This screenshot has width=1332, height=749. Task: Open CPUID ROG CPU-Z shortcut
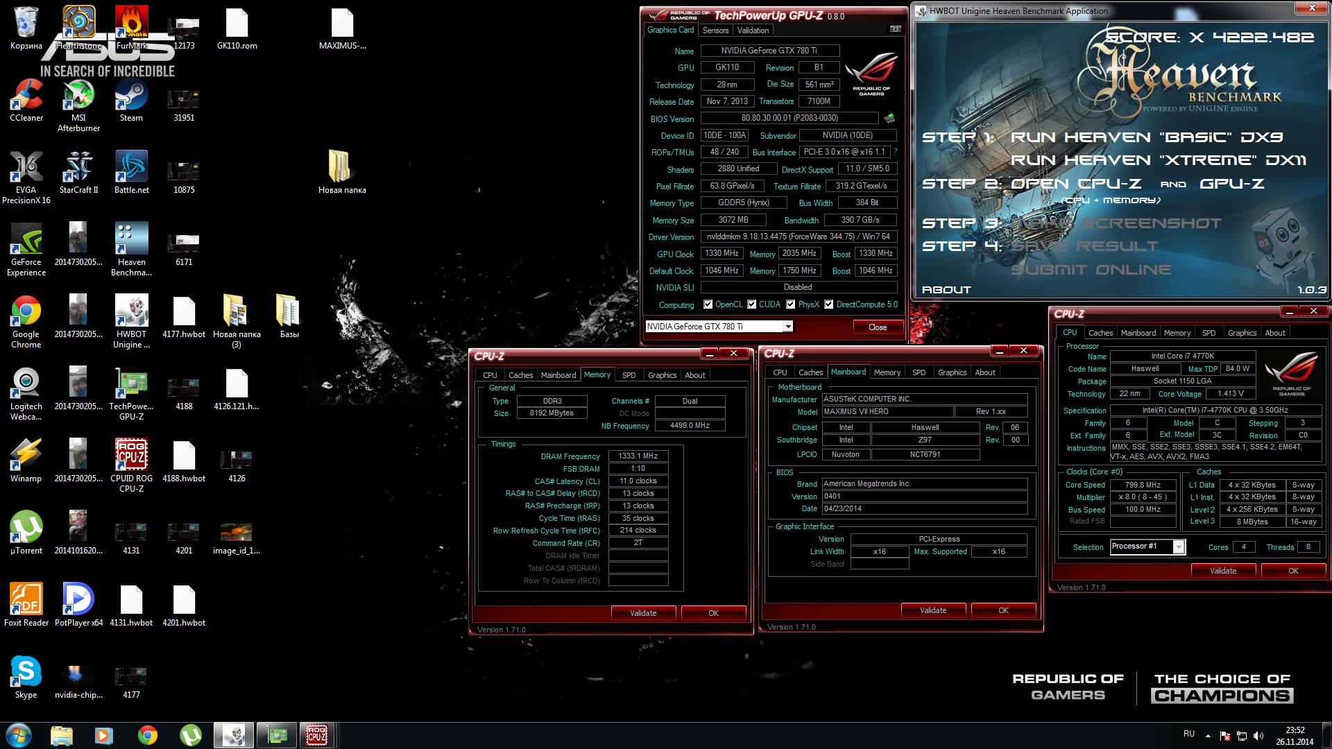(131, 466)
